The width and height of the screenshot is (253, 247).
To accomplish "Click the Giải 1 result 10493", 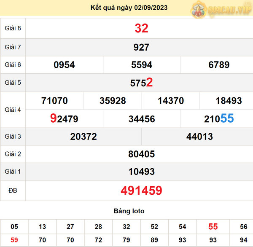I will tap(142, 172).
